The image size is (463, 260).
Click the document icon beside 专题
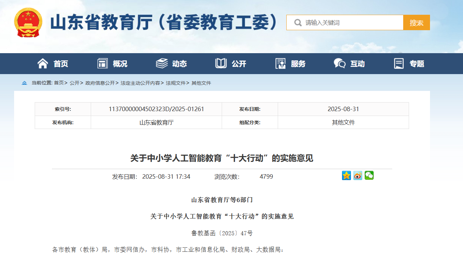click(399, 63)
